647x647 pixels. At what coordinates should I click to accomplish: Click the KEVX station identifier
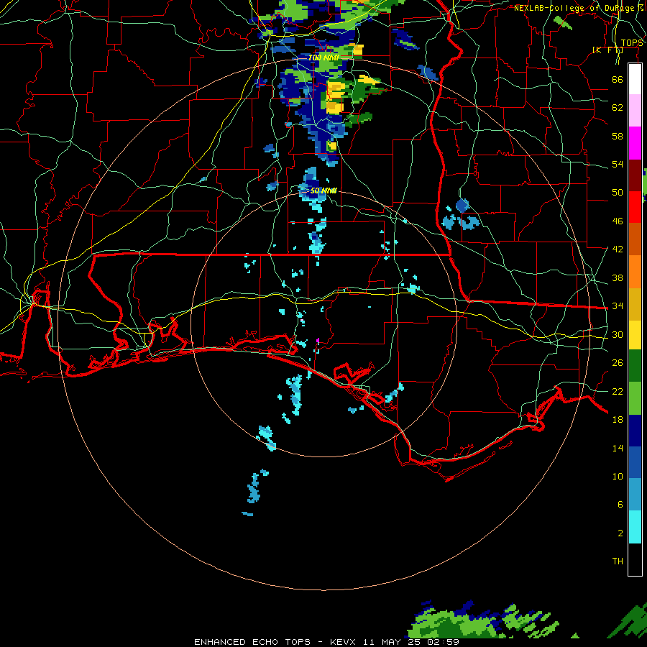point(342,642)
